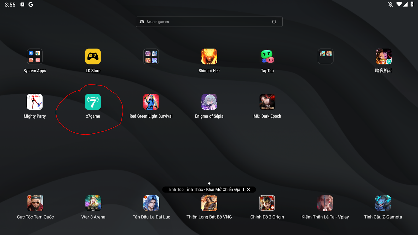Open the TapTap app
The height and width of the screenshot is (235, 418).
point(267,56)
